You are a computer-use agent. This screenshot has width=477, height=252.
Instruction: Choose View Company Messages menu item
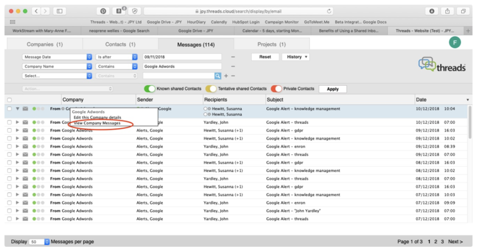coord(97,123)
